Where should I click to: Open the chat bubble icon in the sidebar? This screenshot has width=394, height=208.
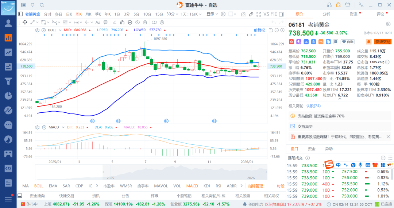point(8,125)
